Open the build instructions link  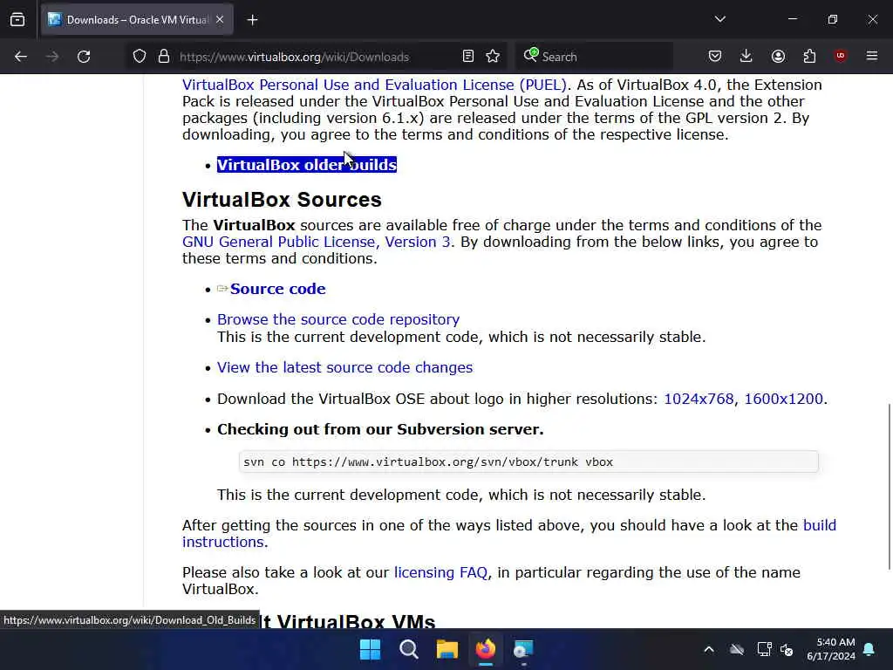pos(820,525)
